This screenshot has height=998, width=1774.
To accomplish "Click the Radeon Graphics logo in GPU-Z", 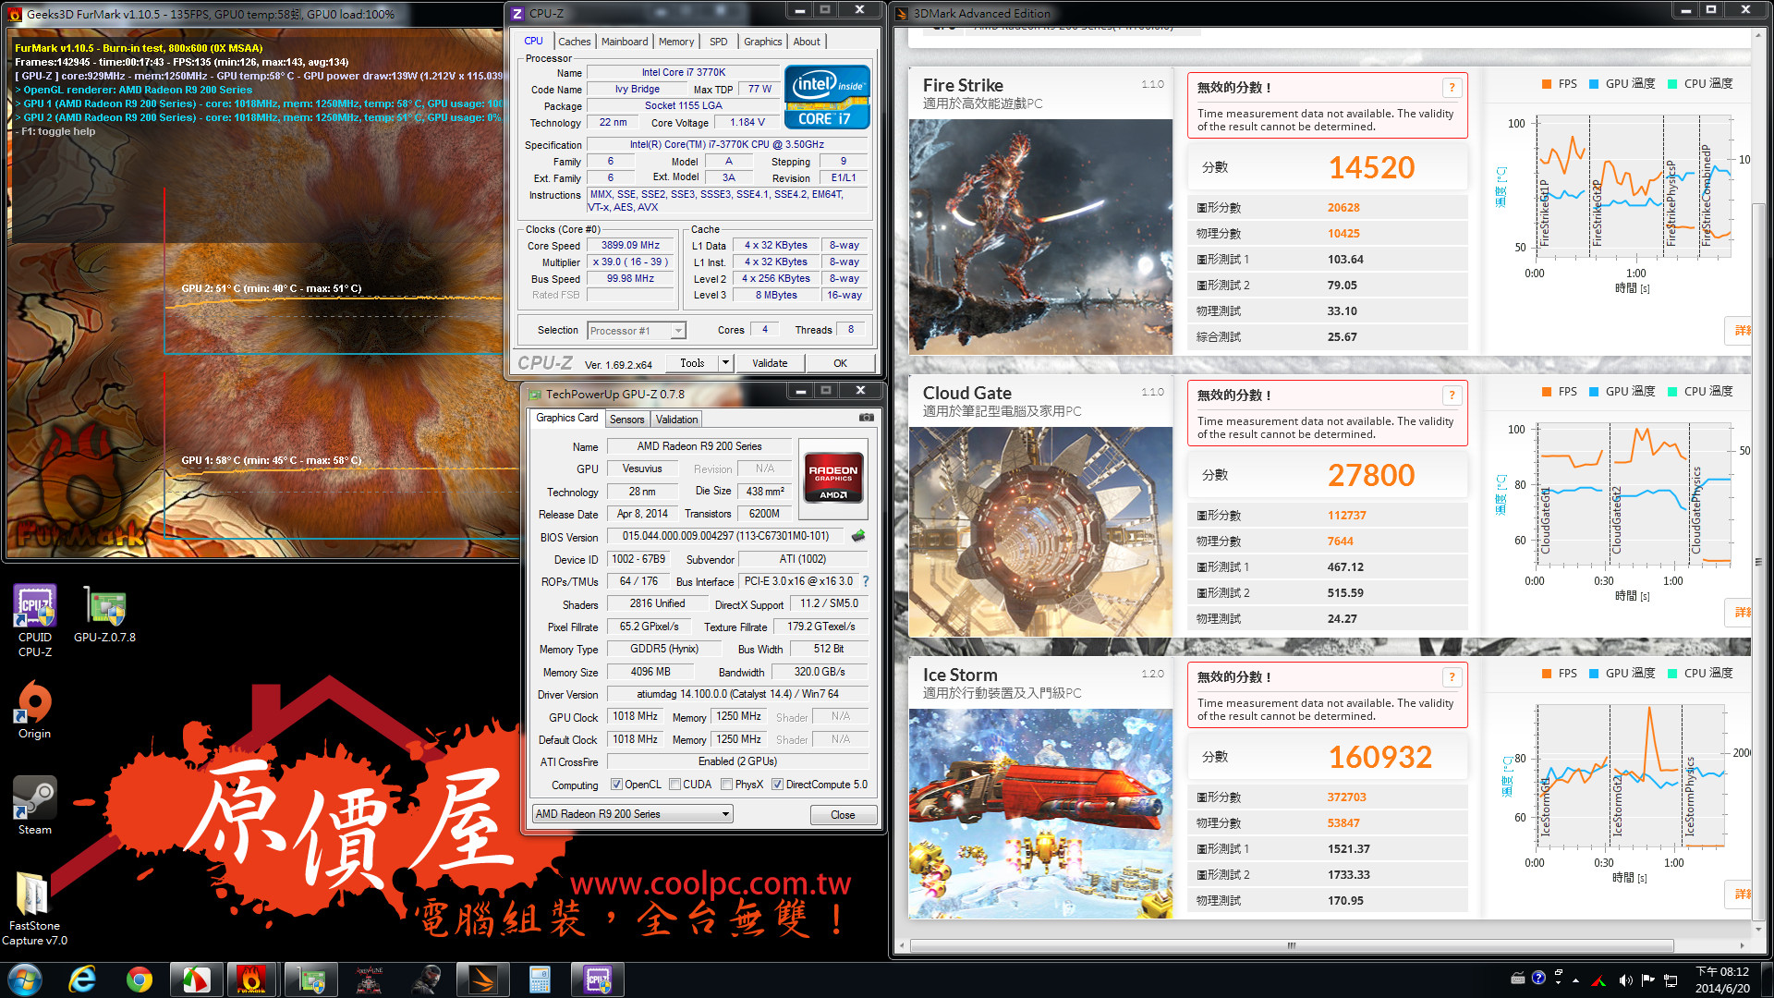I will pos(832,477).
